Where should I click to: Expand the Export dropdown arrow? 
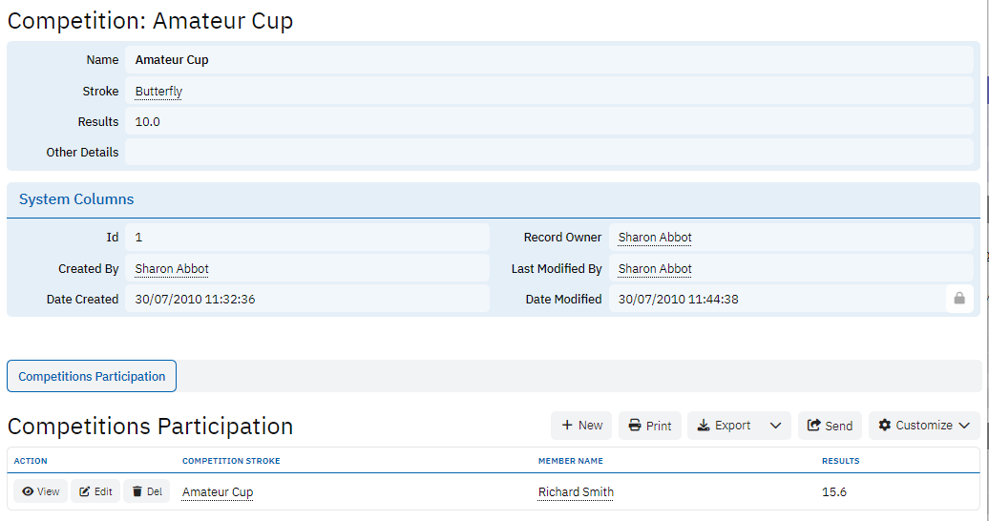coord(775,426)
